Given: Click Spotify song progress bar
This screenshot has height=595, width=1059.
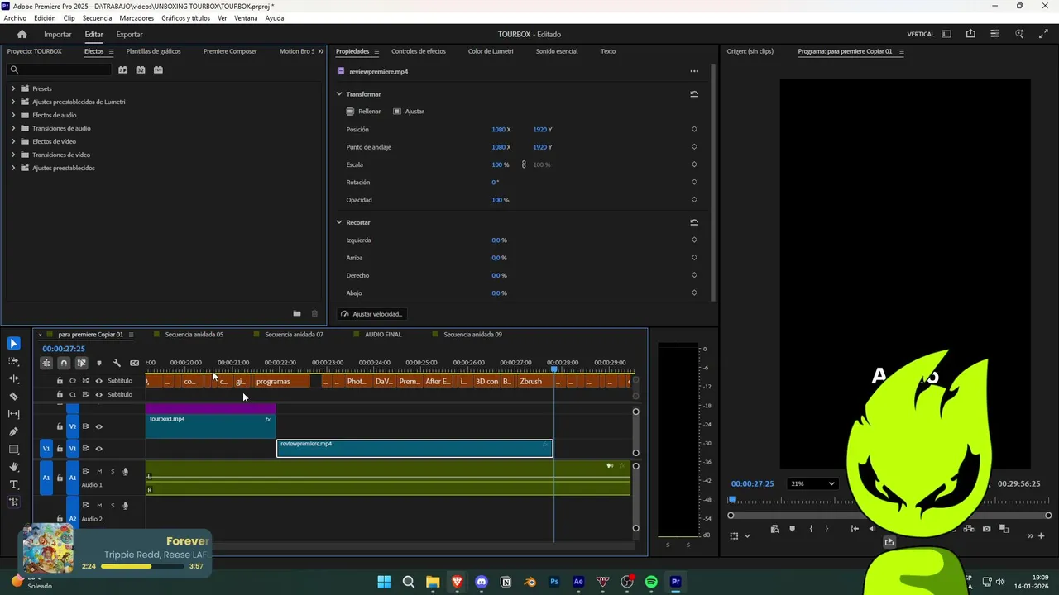Looking at the screenshot, I should click(142, 567).
